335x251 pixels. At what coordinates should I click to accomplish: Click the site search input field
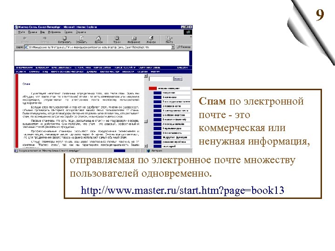click(161, 79)
